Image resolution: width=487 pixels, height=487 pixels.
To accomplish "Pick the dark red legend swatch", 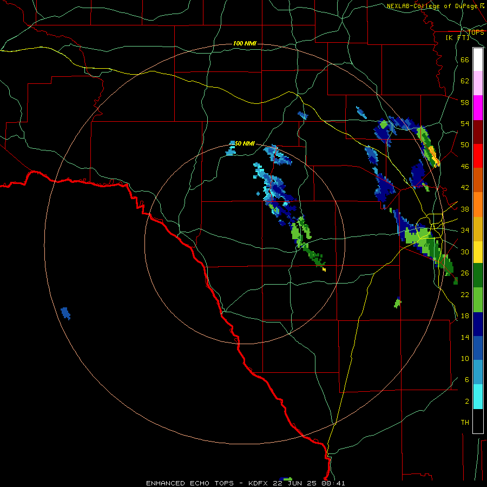I will [478, 131].
